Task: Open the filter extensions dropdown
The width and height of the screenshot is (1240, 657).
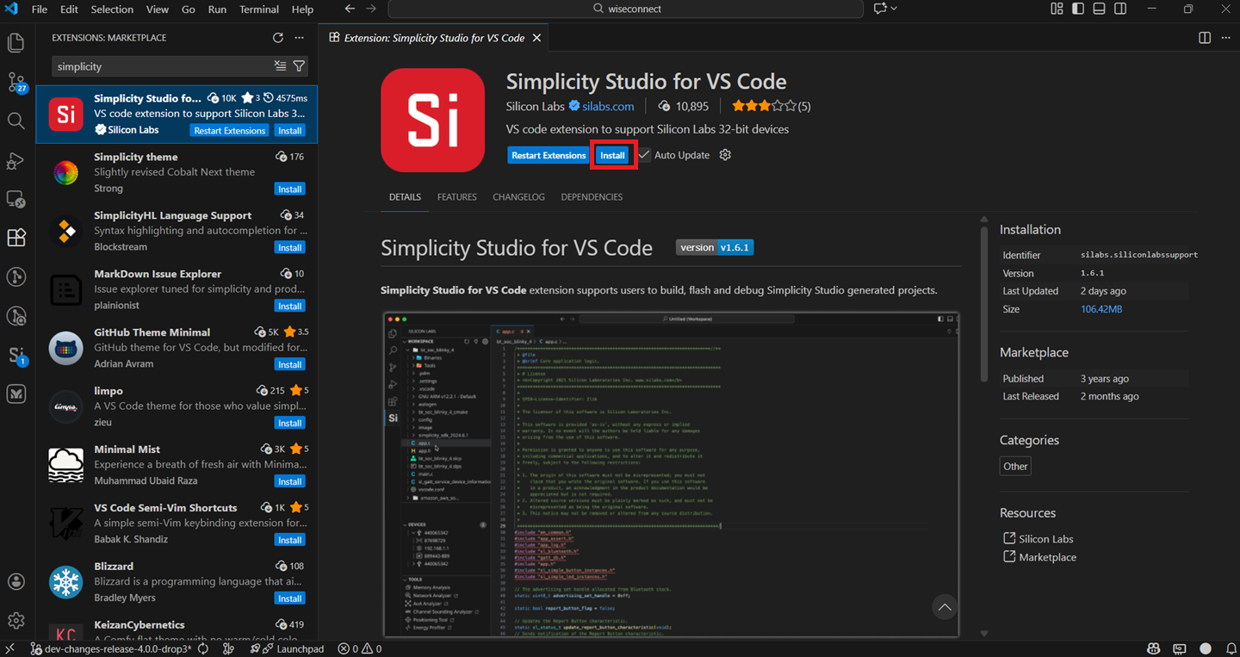Action: pyautogui.click(x=299, y=66)
